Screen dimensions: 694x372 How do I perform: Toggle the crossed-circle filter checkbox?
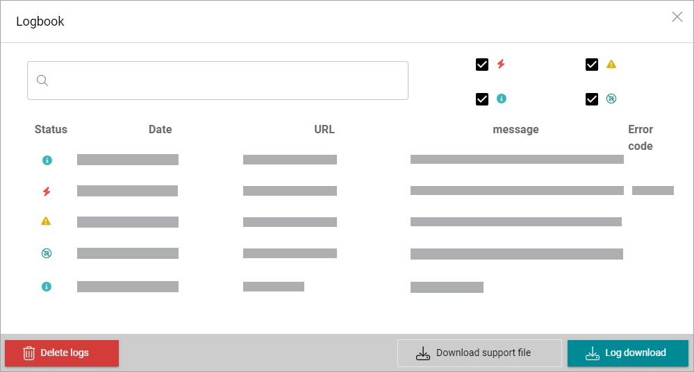(x=592, y=99)
